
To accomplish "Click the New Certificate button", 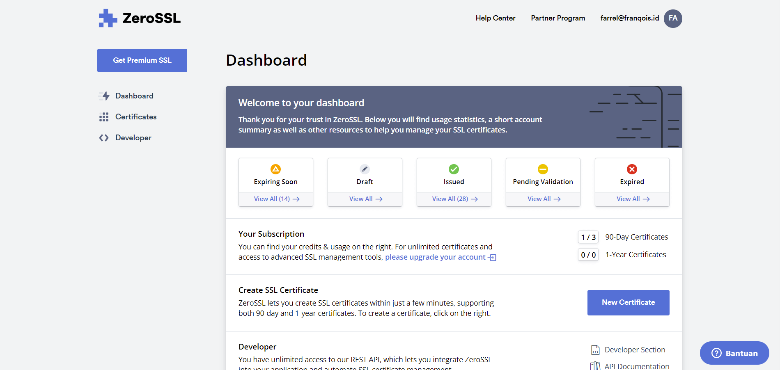I will pyautogui.click(x=629, y=303).
